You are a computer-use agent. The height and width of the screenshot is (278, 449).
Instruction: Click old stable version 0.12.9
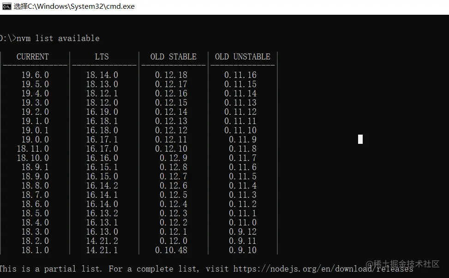[x=174, y=158]
